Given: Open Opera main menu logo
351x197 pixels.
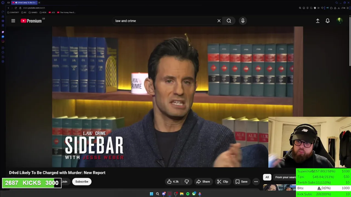Looking at the screenshot, I should click(x=3, y=3).
